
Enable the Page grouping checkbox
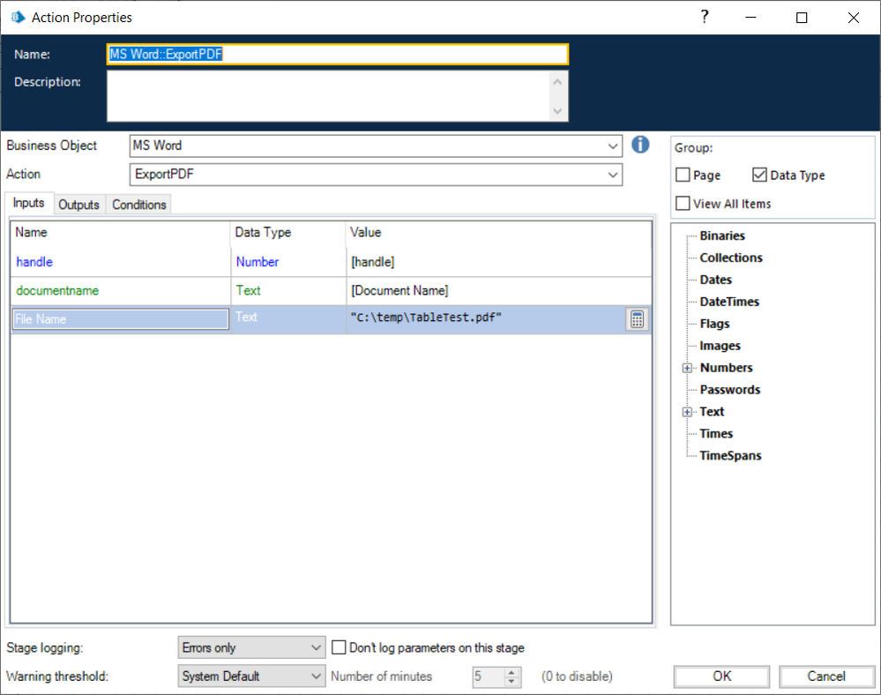click(x=683, y=176)
